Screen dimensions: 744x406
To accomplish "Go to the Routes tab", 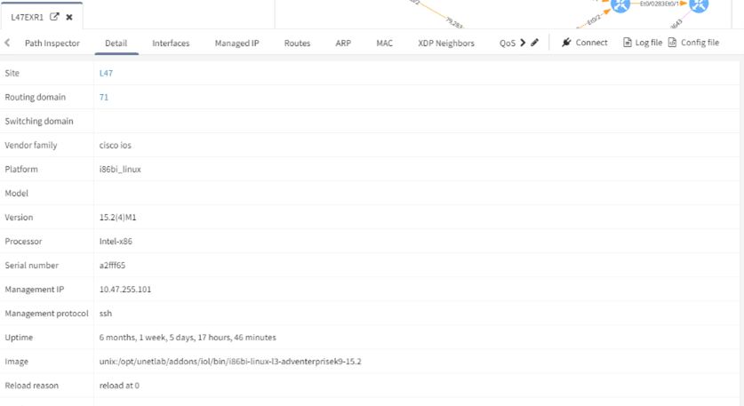I will (x=297, y=43).
